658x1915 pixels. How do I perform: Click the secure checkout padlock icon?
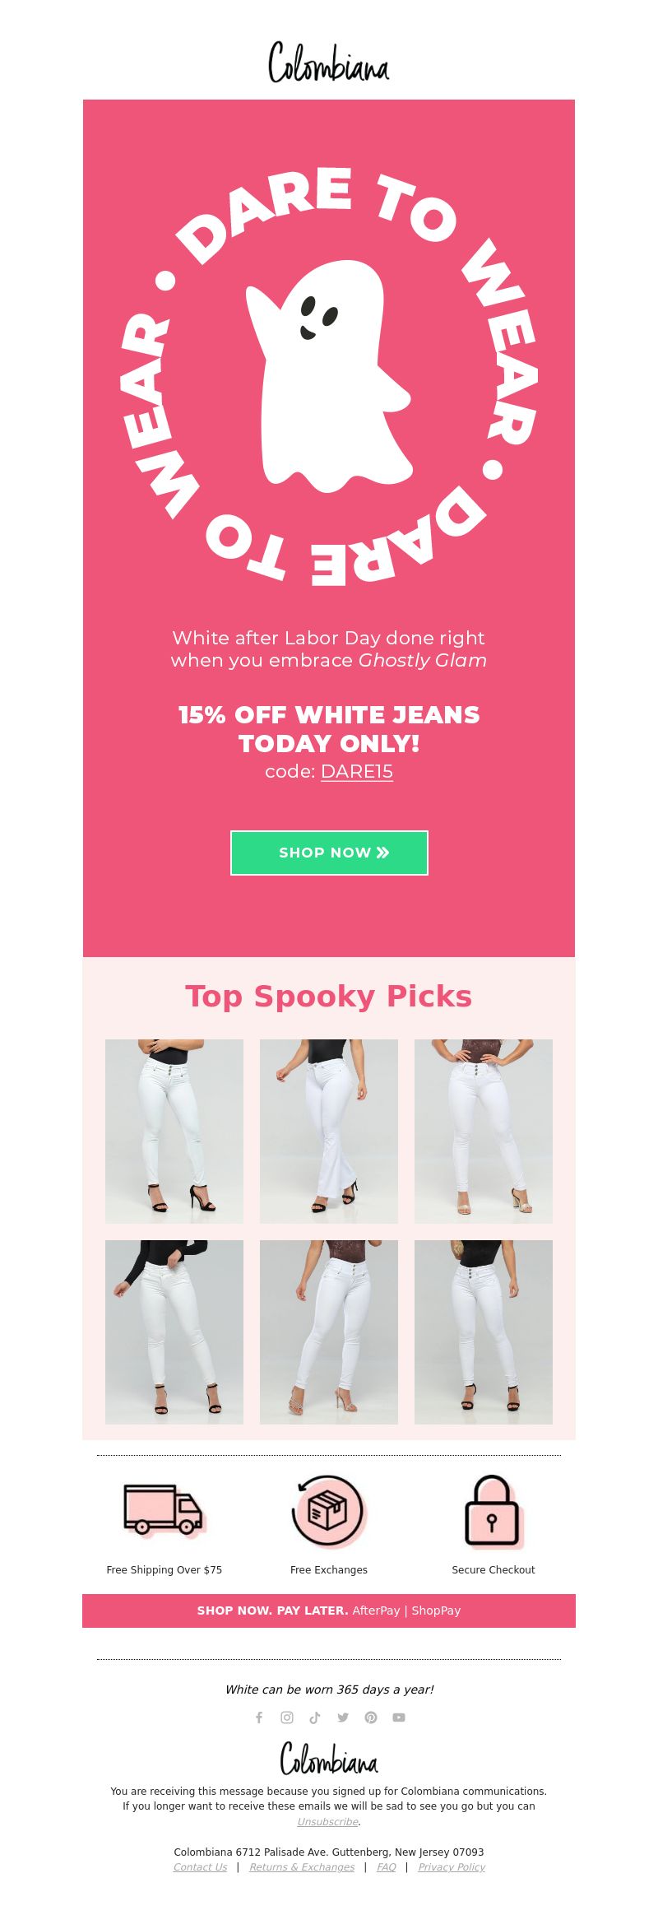pos(493,1511)
